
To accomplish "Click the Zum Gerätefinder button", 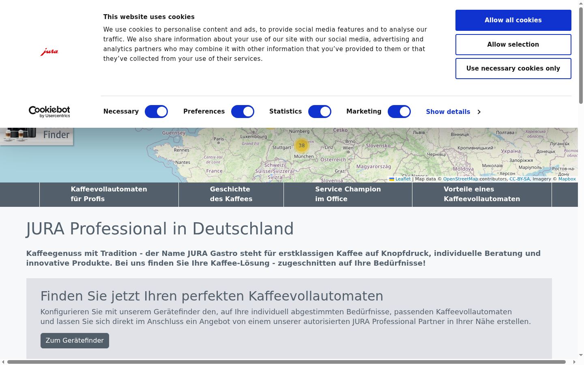I will click(x=75, y=341).
